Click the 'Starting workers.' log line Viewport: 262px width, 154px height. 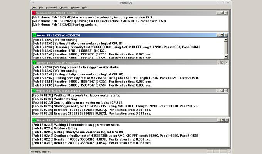coord(65,25)
